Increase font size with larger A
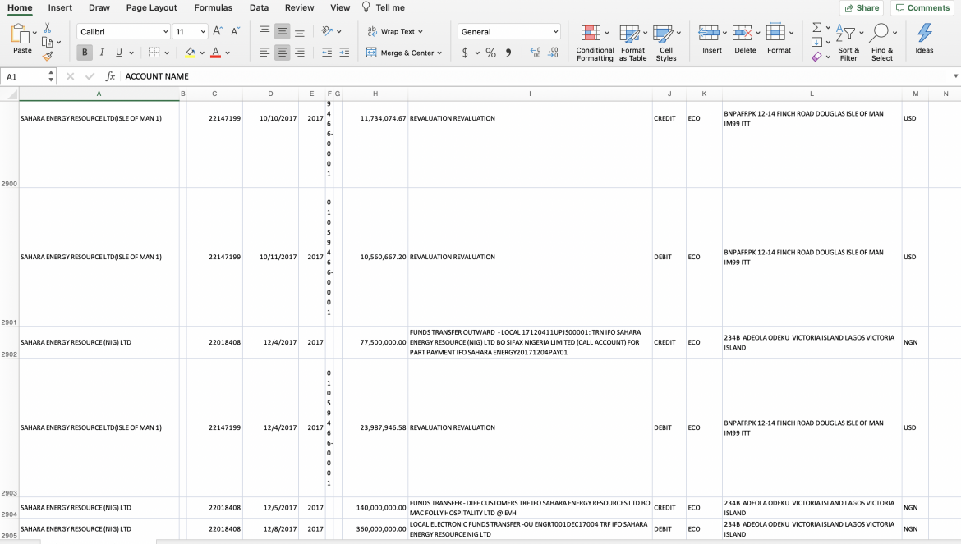The width and height of the screenshot is (961, 544). (x=218, y=31)
